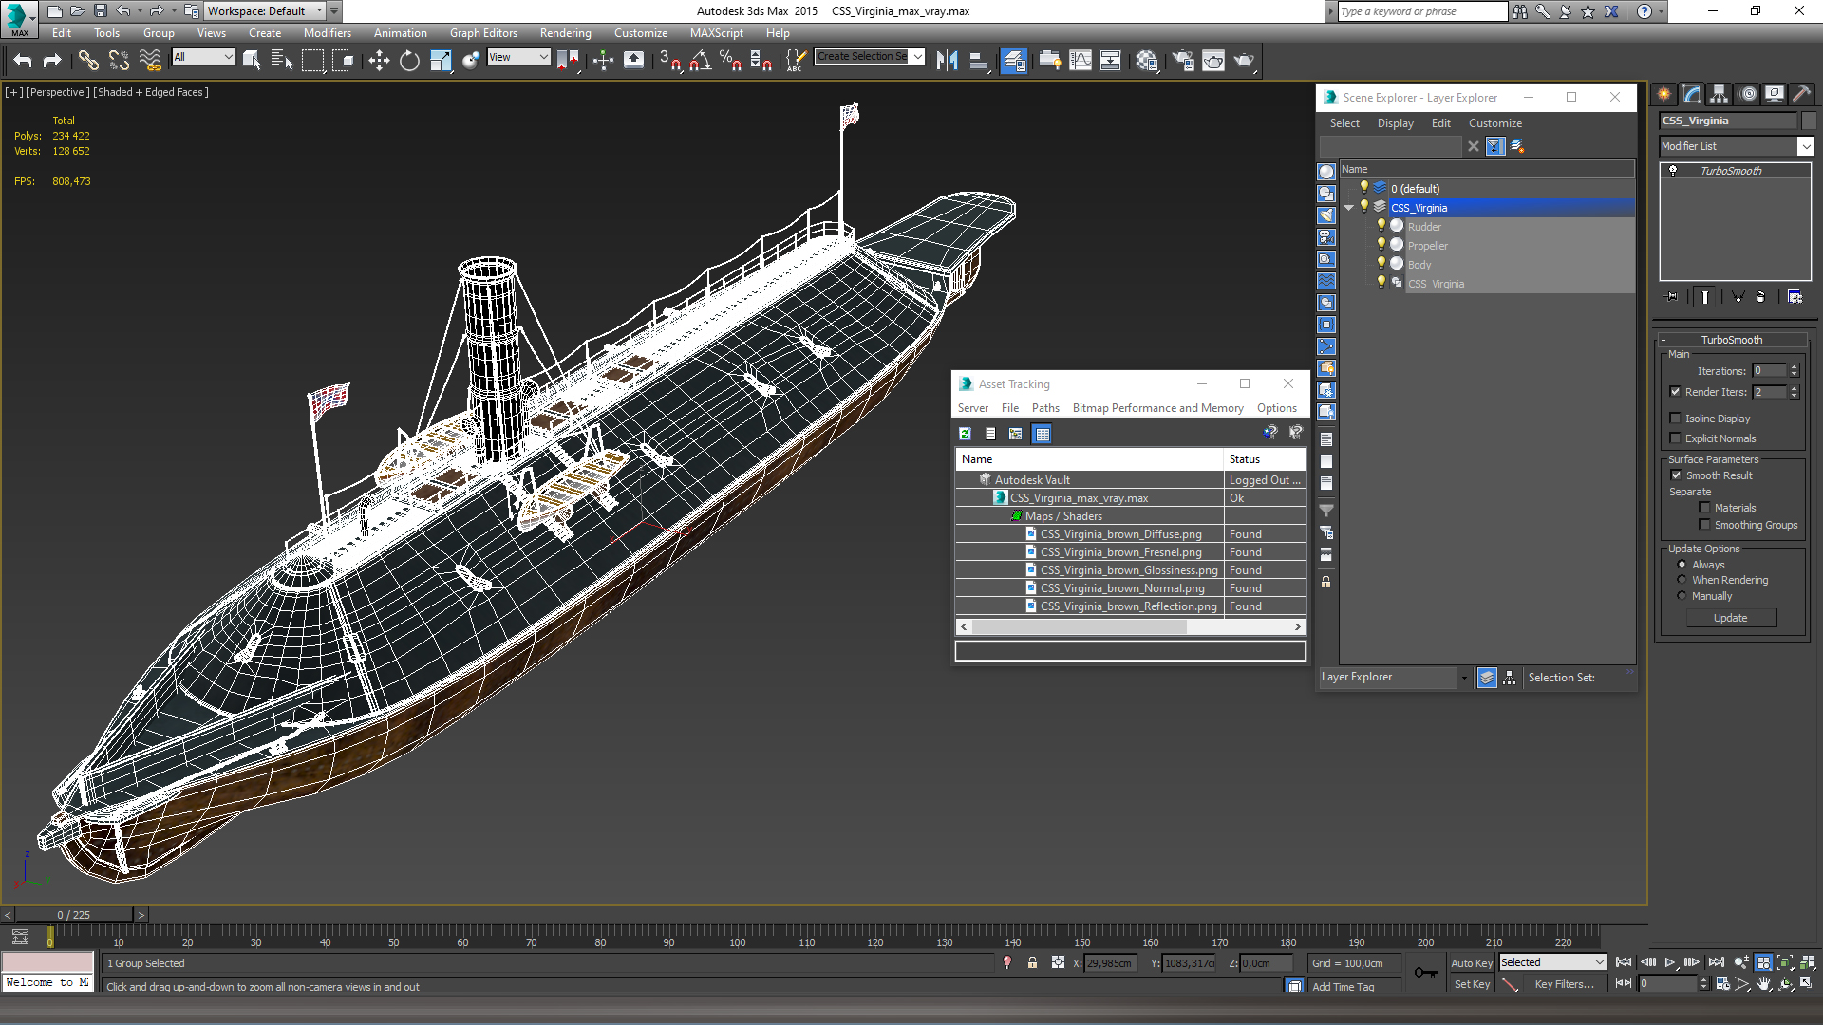
Task: Click the Scene Explorer search field
Action: pyautogui.click(x=1391, y=146)
